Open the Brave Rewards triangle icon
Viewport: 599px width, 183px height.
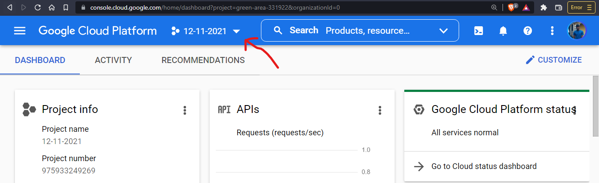[x=526, y=7]
